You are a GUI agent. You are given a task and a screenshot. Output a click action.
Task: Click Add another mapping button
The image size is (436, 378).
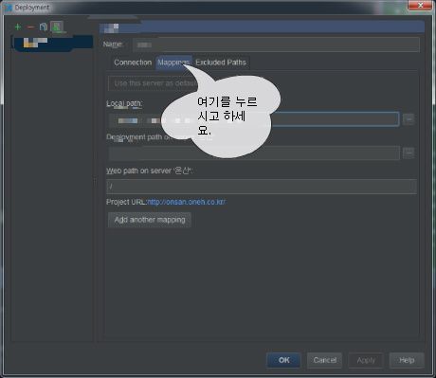coord(150,220)
